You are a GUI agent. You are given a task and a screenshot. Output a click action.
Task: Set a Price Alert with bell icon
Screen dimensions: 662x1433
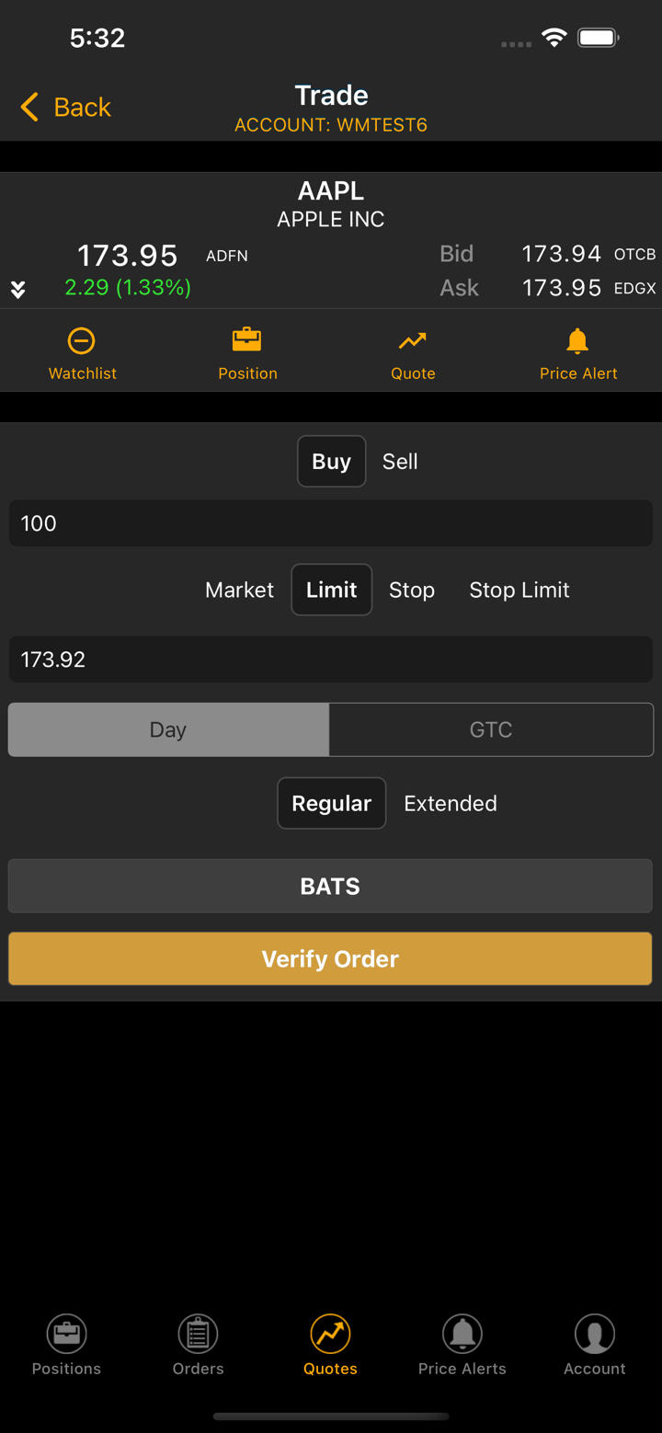point(577,341)
